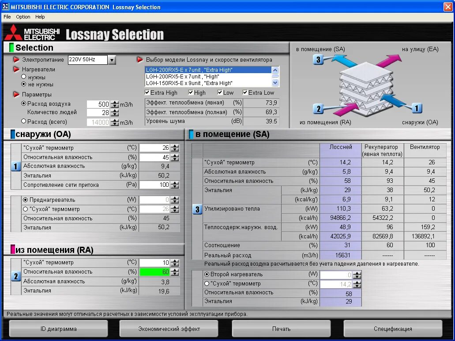455x341 pixels.
Task: Click the OA relative humidity 45 field
Action: 155,157
